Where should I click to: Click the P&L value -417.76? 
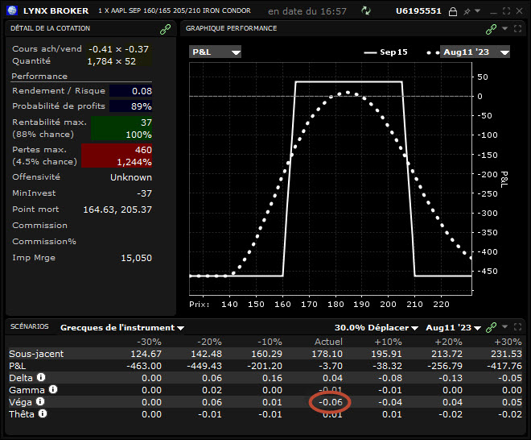click(x=504, y=366)
